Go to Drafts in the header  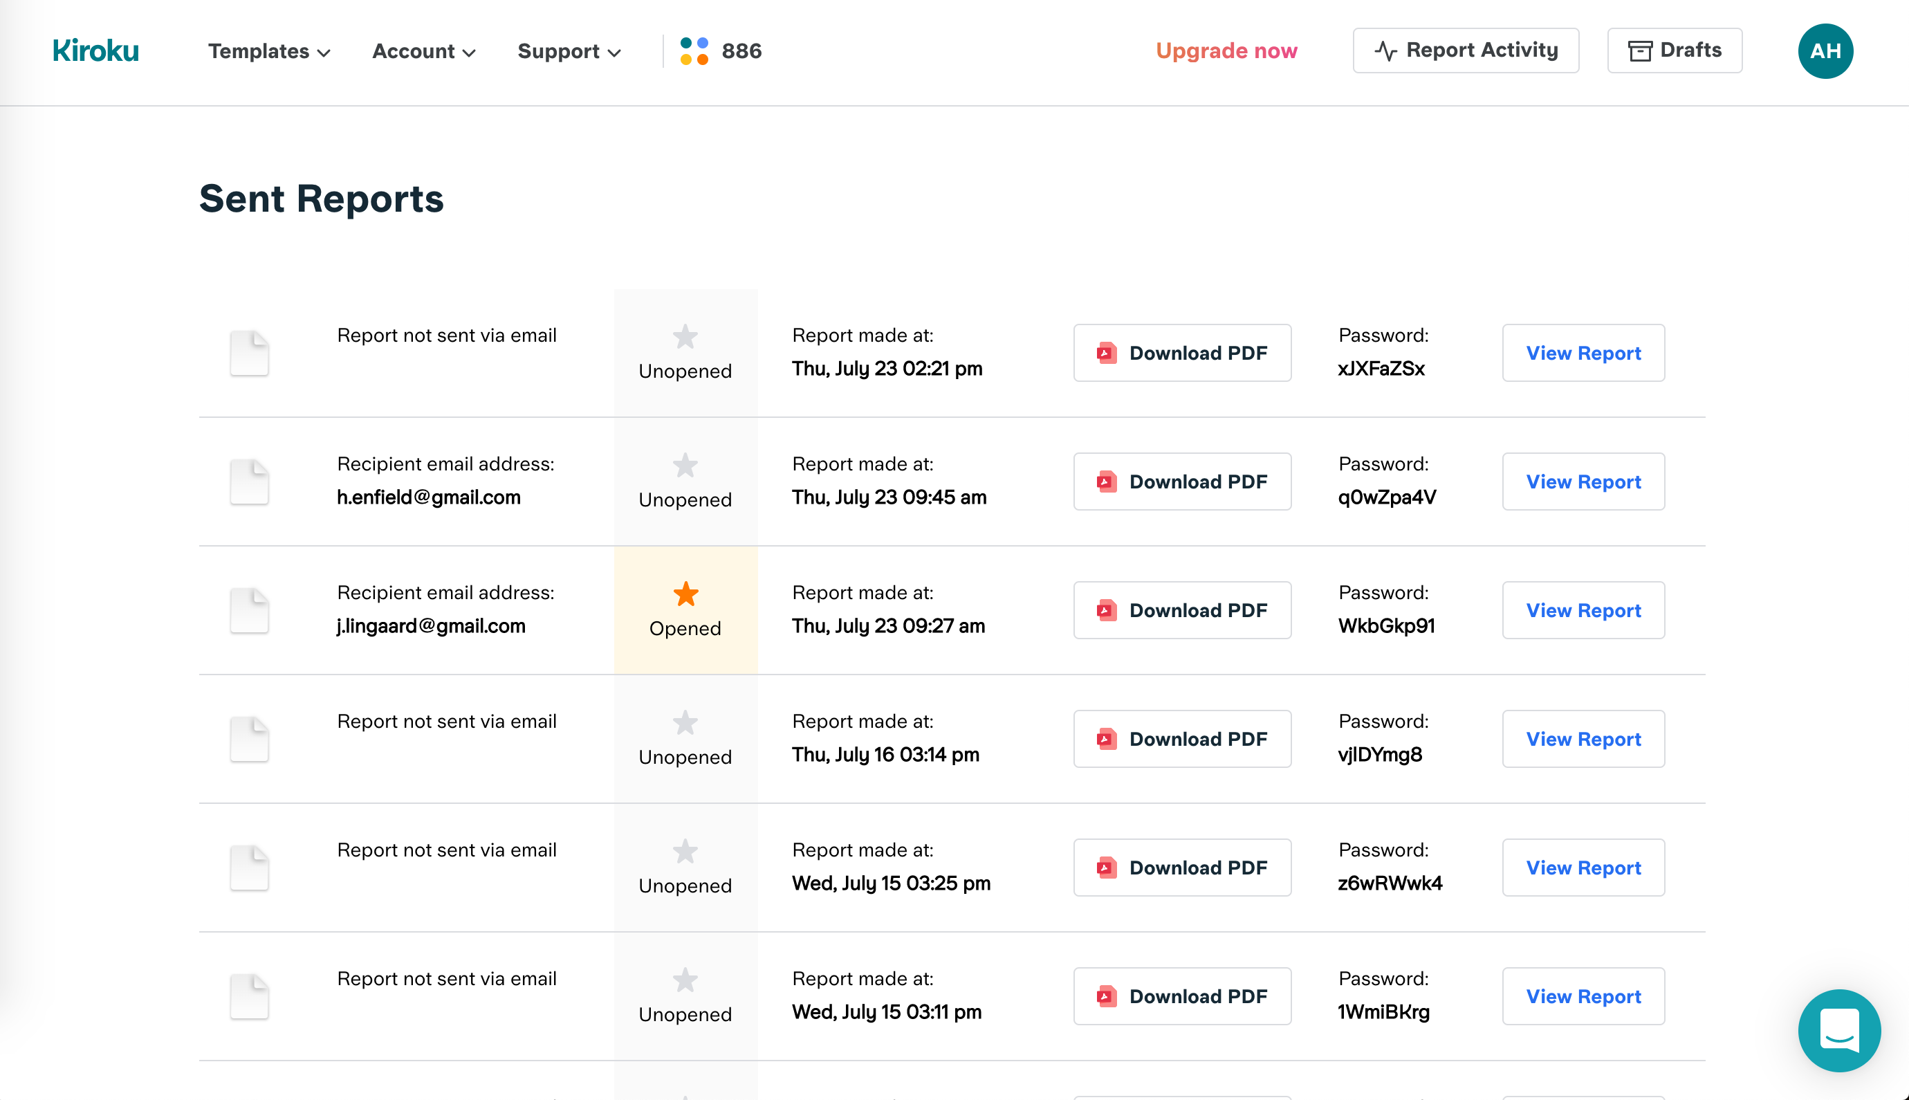[x=1674, y=51]
